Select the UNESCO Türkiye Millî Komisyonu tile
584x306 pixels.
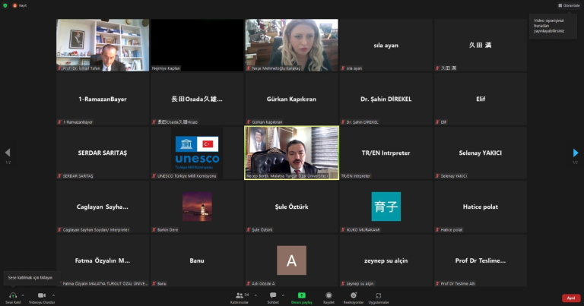[x=197, y=153]
